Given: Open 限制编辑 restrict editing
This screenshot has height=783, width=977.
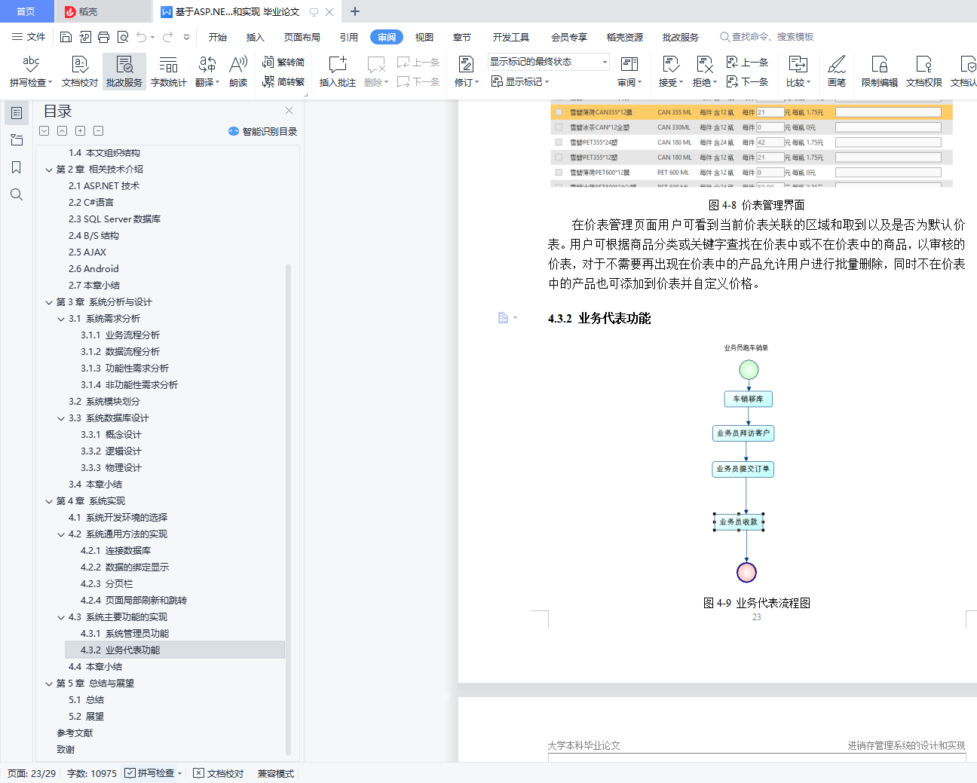Looking at the screenshot, I should pyautogui.click(x=880, y=72).
